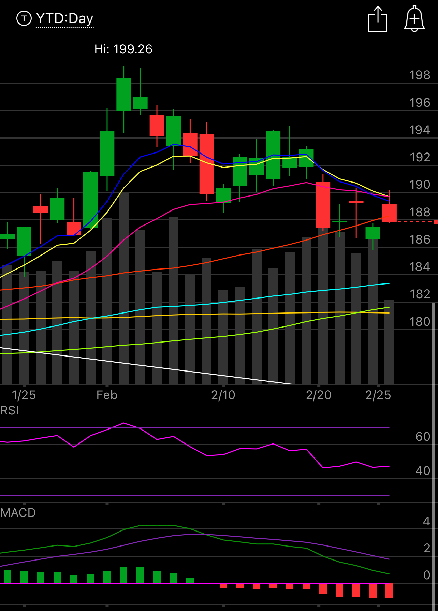438x611 pixels.
Task: Tap the MACD 4 scale label
Action: [427, 521]
